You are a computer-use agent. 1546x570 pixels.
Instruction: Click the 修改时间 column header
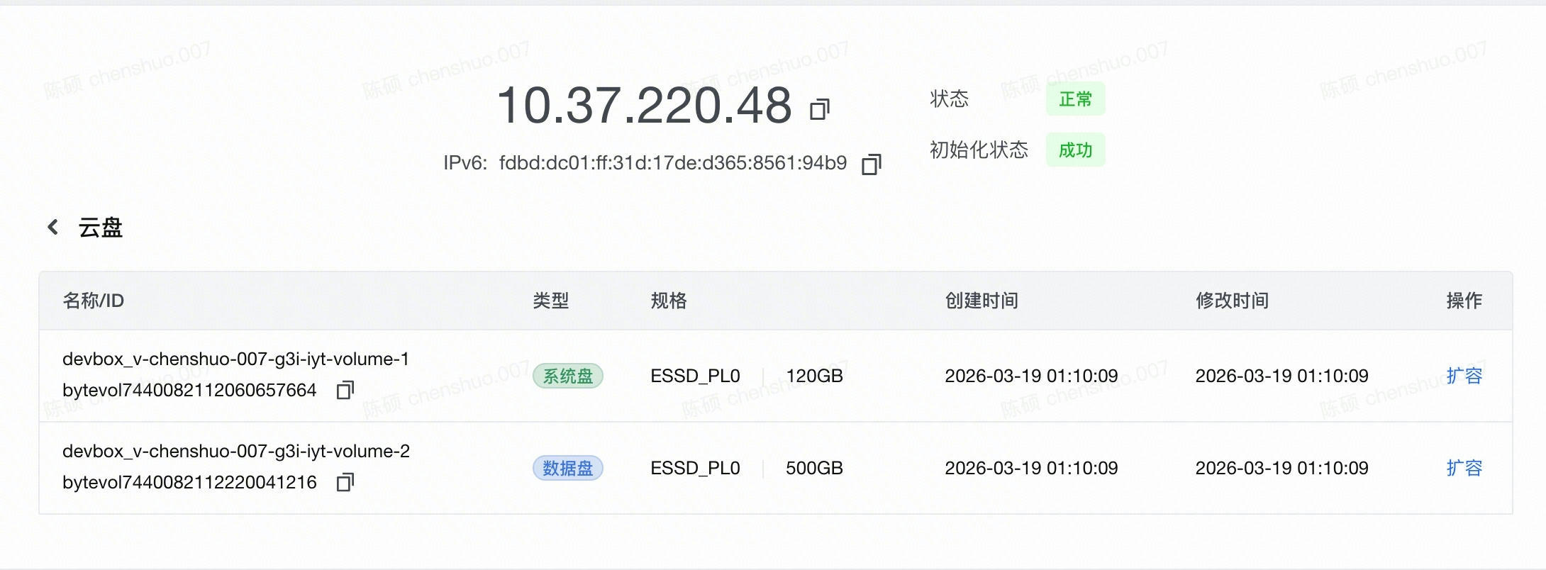pyautogui.click(x=1232, y=301)
